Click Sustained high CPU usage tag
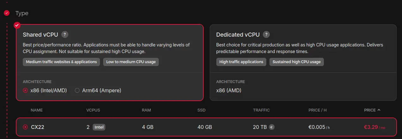Screen dimensions: 402x139 point(297,62)
